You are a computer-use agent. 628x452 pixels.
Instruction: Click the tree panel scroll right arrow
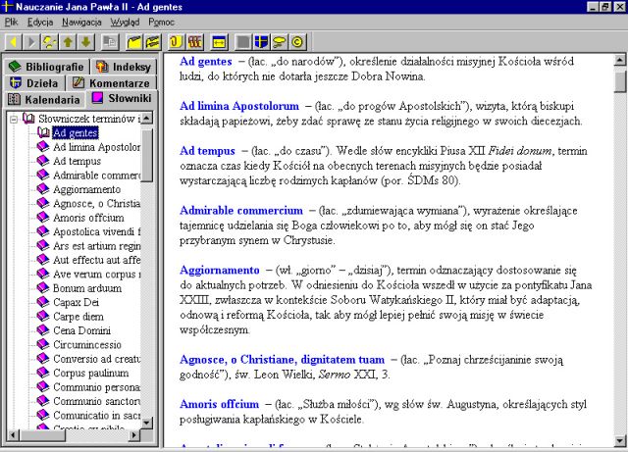[134, 434]
